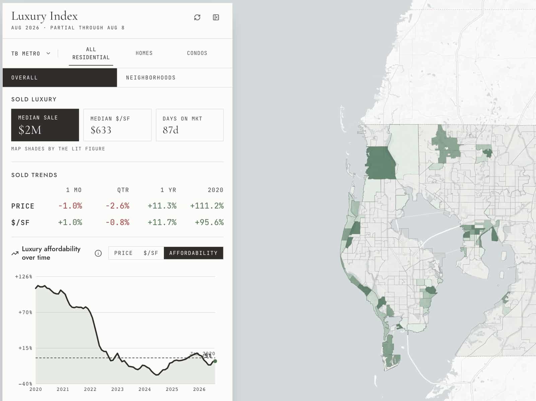
Task: Click the 2023 label on chart axis
Action: (117, 389)
